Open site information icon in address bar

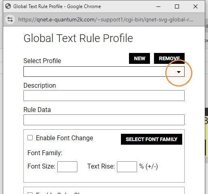pos(10,19)
